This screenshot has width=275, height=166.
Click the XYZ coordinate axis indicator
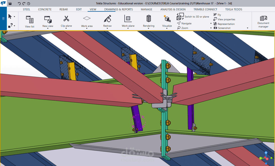point(266,158)
